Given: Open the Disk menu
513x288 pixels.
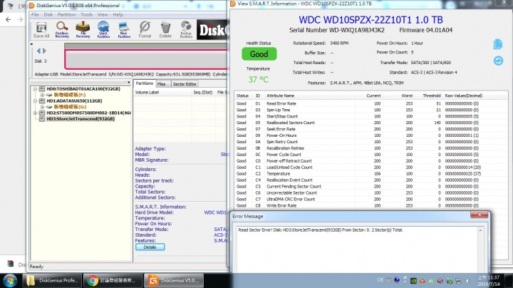Looking at the screenshot, I should pyautogui.click(x=48, y=15).
